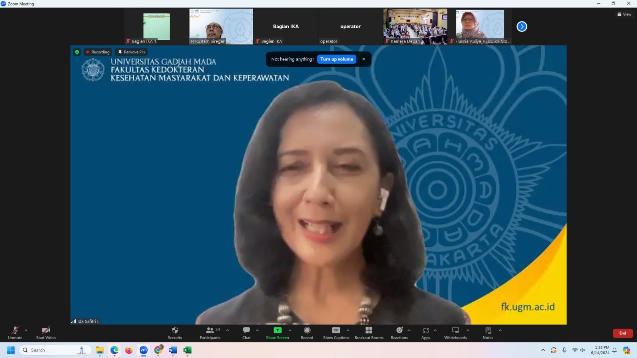Viewport: 637px width, 358px height.
Task: Open meeting Notes
Action: click(488, 333)
